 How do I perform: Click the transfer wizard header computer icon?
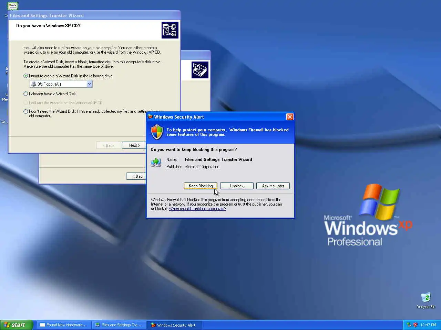click(170, 30)
